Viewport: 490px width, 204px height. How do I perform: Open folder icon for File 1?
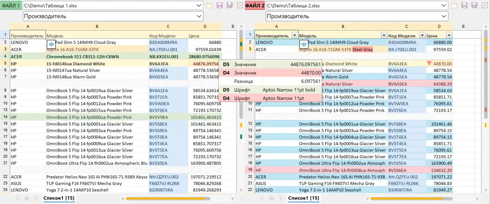point(209,5)
